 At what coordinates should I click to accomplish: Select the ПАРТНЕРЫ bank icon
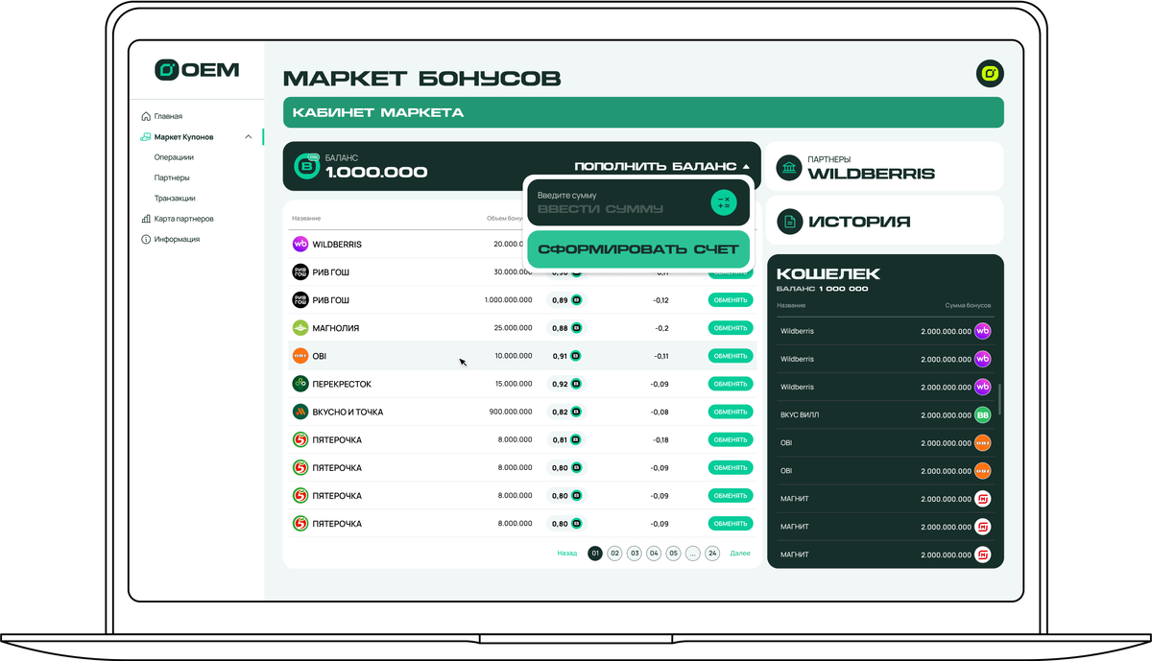click(x=790, y=166)
